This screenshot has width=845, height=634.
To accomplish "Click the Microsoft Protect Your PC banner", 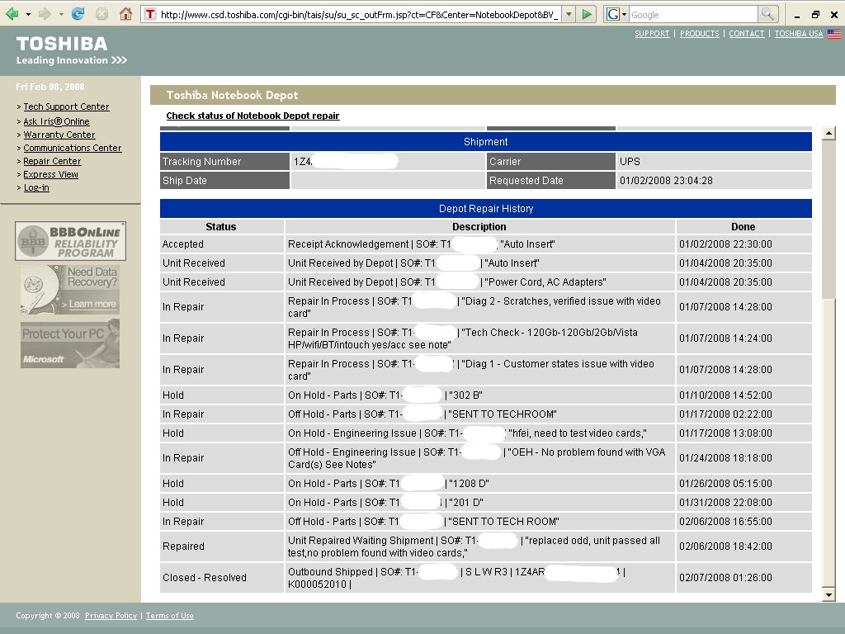I will tap(70, 343).
